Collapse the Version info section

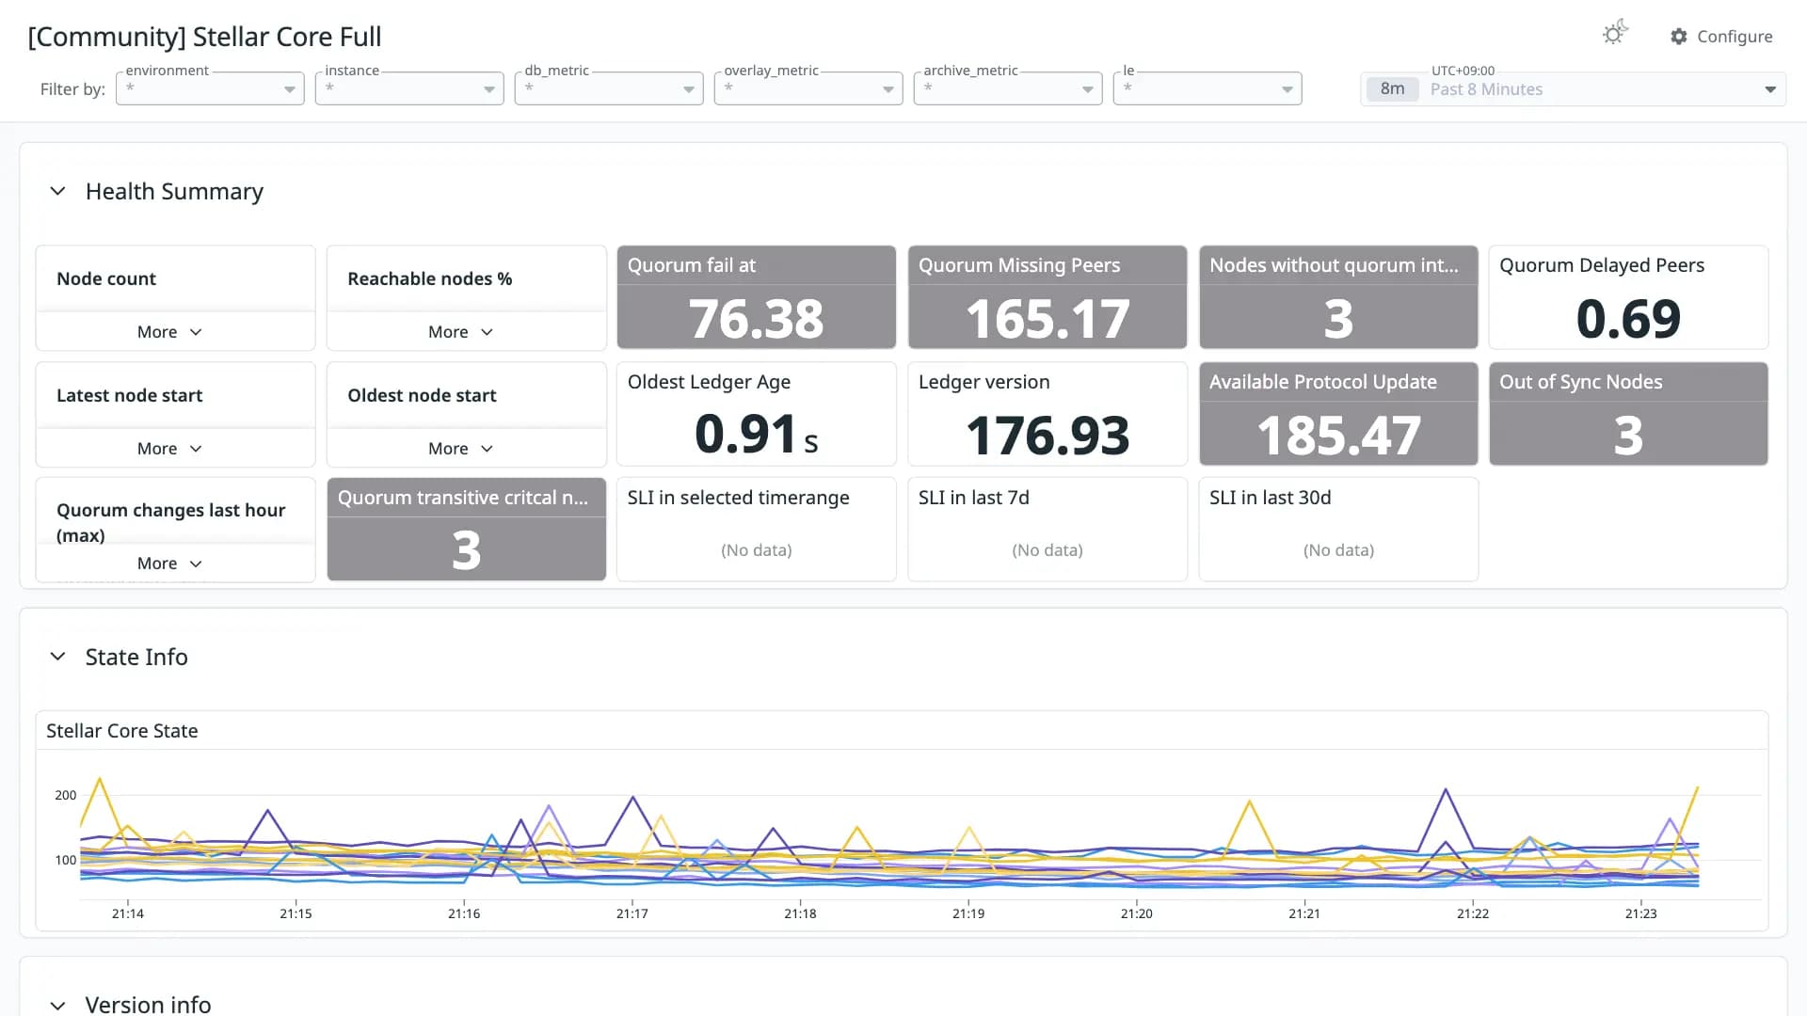(57, 1005)
